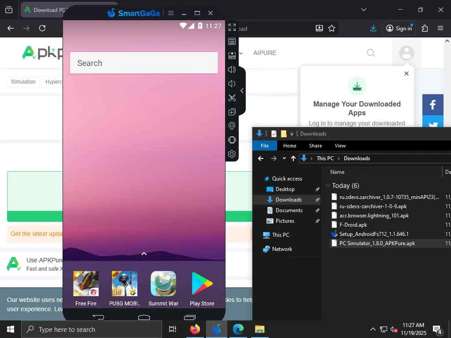The width and height of the screenshot is (451, 338).
Task: Bookmark page with browser star icon
Action: click(x=332, y=28)
